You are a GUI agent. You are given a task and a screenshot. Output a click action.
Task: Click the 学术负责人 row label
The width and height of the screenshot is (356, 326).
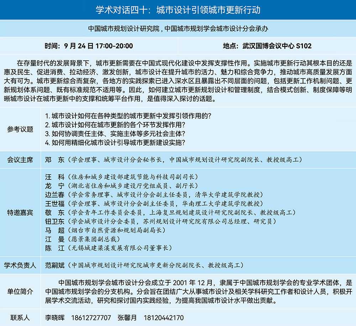click(x=20, y=265)
